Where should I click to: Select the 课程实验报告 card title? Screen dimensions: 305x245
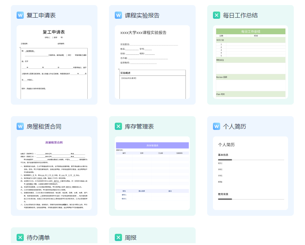(x=142, y=16)
